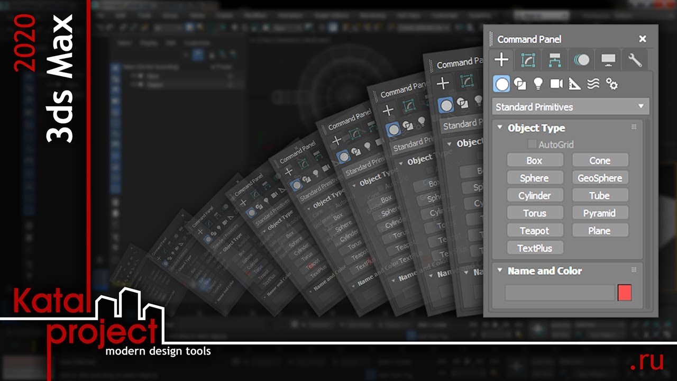Close the Command Panel window

[x=643, y=39]
